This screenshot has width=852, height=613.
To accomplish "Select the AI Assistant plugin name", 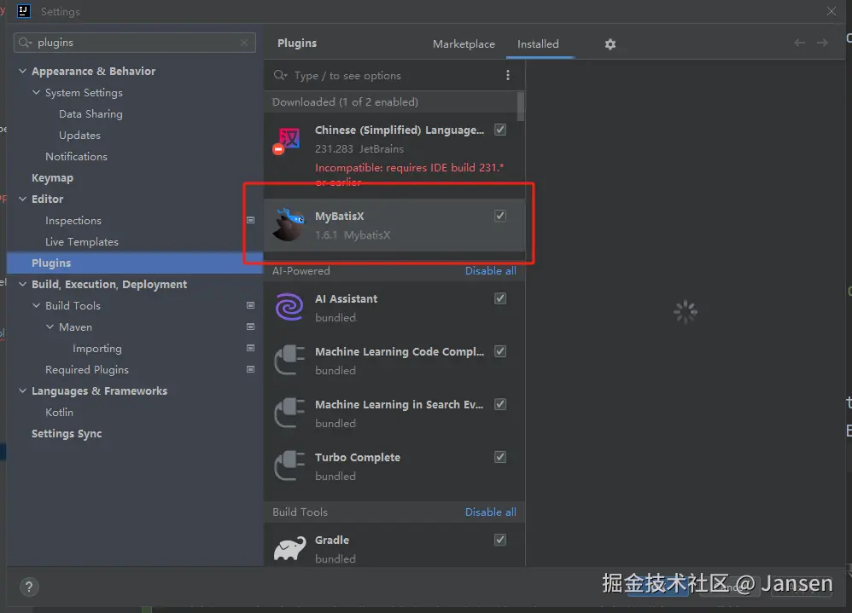I will (346, 299).
